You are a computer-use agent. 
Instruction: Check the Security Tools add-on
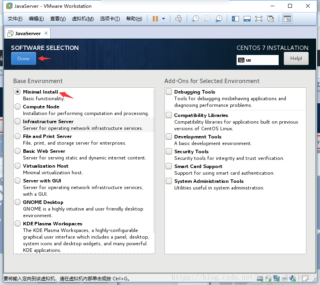(x=169, y=151)
